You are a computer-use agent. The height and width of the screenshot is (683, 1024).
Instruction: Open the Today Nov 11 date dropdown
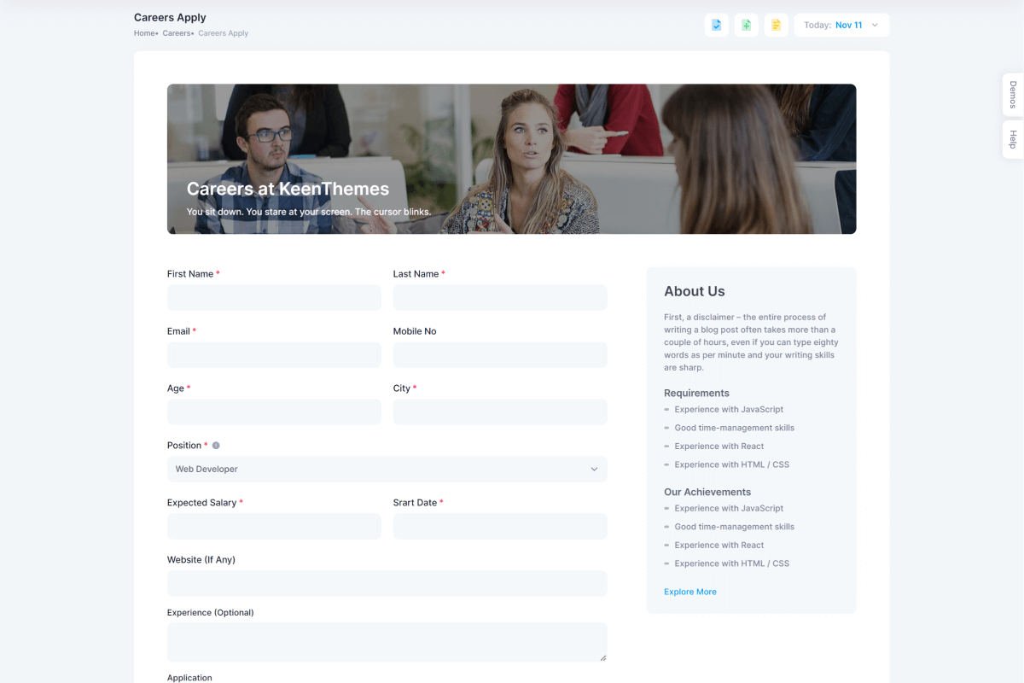tap(841, 25)
